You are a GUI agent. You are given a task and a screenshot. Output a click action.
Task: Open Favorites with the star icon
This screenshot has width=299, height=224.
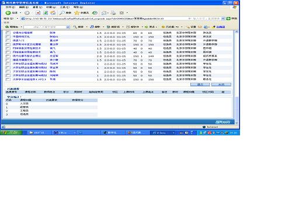pos(77,13)
